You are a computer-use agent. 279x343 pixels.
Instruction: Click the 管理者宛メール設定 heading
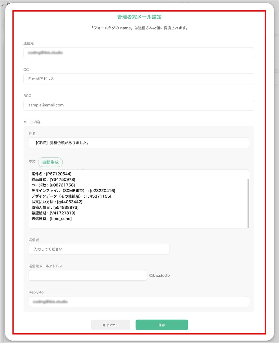(x=139, y=17)
